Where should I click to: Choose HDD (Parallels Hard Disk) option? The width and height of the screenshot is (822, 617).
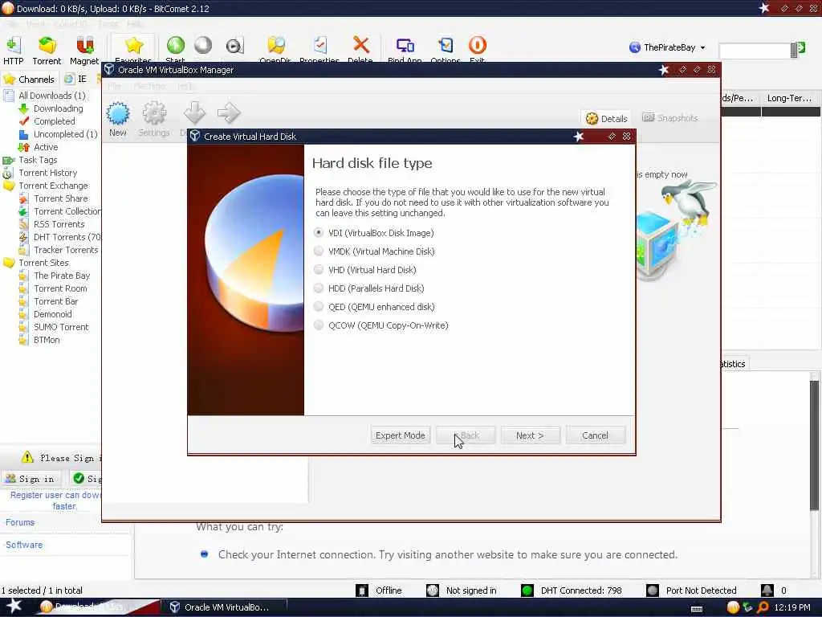click(x=318, y=288)
